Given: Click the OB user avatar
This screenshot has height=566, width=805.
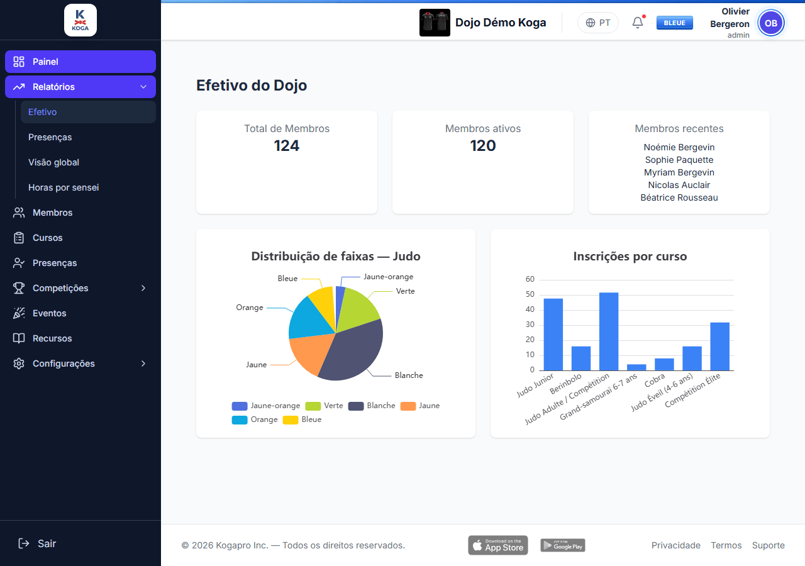Looking at the screenshot, I should point(771,23).
